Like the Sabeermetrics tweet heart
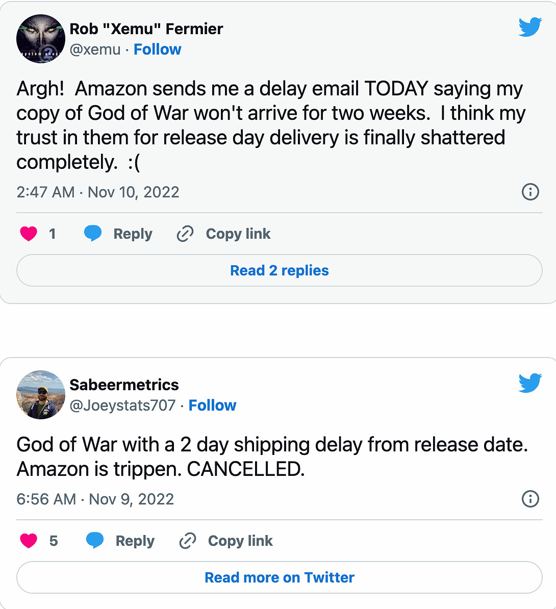The image size is (556, 609). (x=29, y=541)
